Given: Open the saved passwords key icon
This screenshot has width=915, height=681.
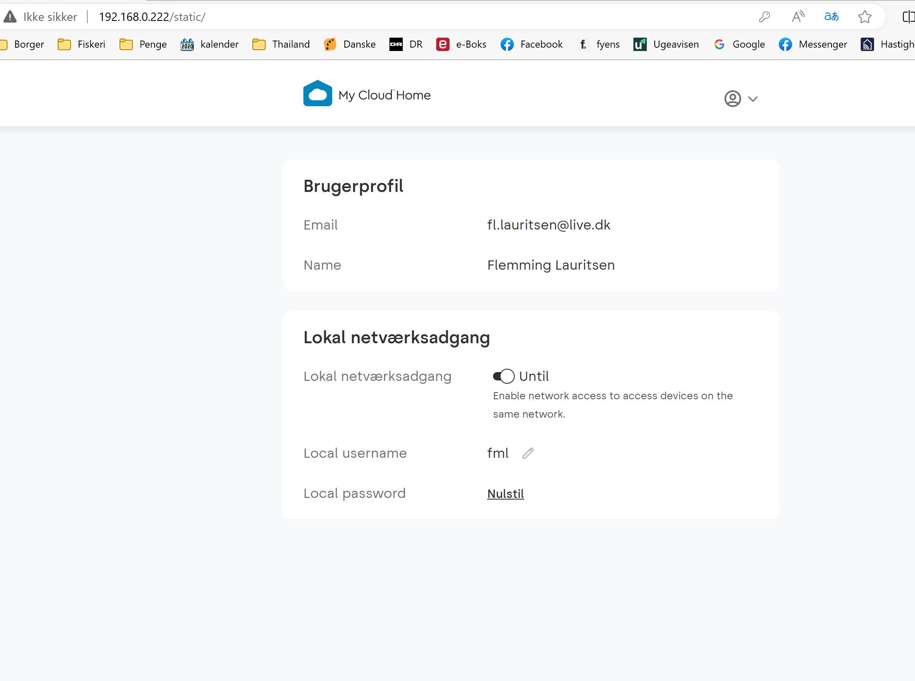Looking at the screenshot, I should (764, 17).
